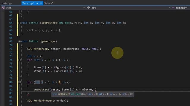
Task: Open the Tetris project scope dropdown
Action: [84, 8]
